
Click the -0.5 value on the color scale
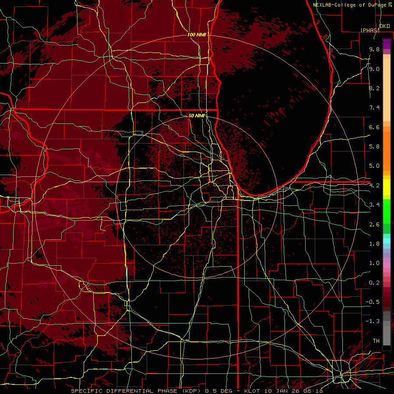(373, 302)
